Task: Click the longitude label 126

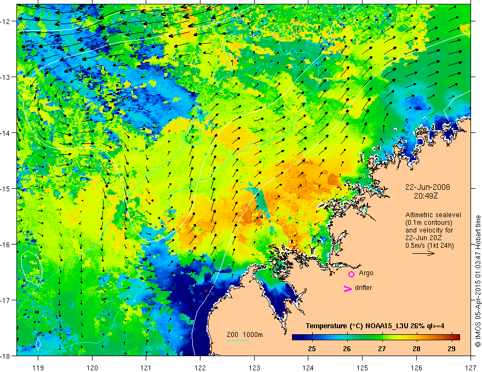Action: click(x=416, y=368)
